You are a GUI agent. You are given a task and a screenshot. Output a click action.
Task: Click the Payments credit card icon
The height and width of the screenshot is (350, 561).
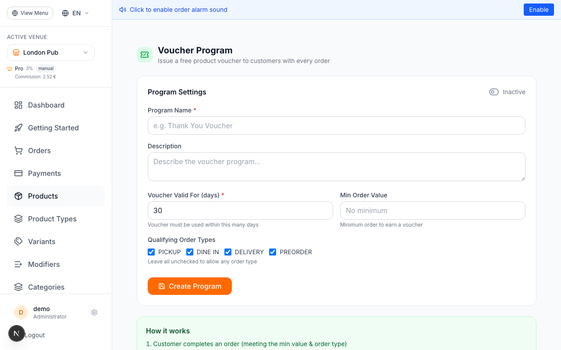click(18, 173)
